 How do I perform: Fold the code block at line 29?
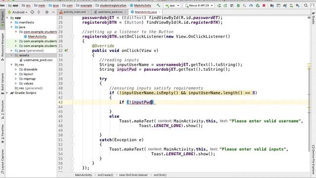pos(73,37)
